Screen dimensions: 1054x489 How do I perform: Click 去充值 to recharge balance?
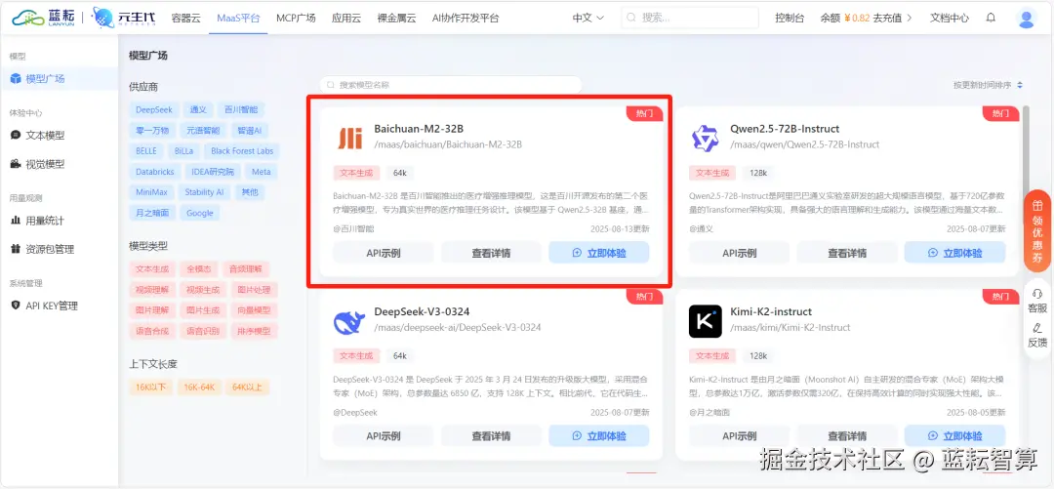click(x=887, y=19)
